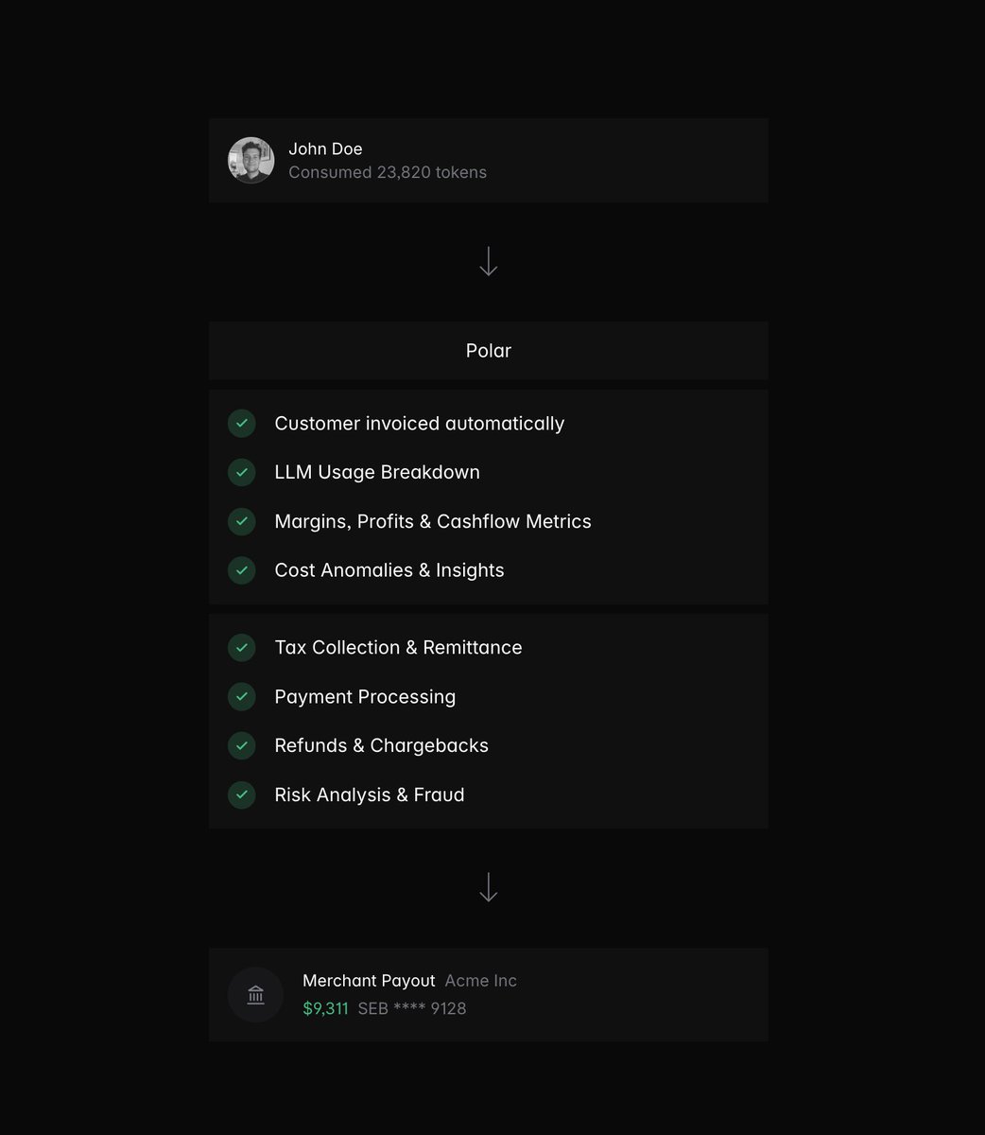Image resolution: width=985 pixels, height=1135 pixels.
Task: Click 'LLM Usage Breakdown' text
Action: [377, 472]
